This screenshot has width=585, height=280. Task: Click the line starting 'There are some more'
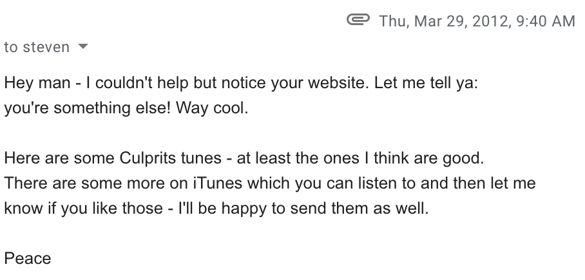coord(270,183)
